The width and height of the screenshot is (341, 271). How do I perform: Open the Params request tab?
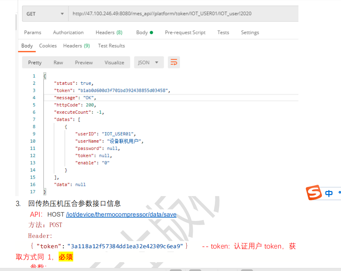(x=33, y=33)
